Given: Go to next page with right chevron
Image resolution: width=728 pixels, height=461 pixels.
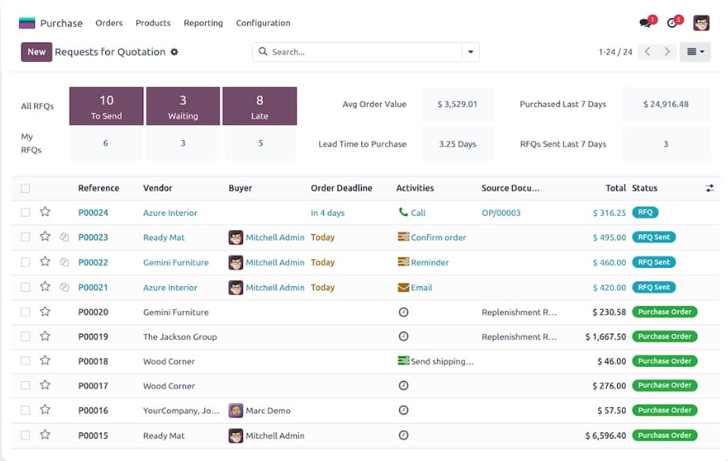Looking at the screenshot, I should click(668, 52).
